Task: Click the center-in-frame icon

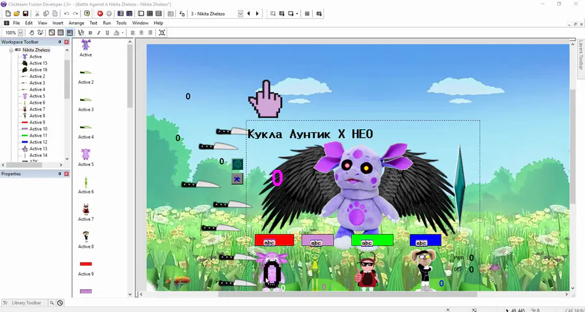Action: [x=162, y=32]
